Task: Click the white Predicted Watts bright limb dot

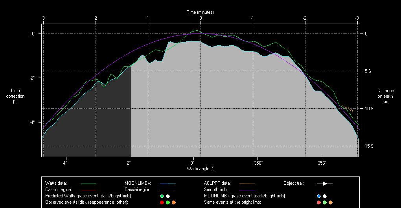Action: point(168,196)
